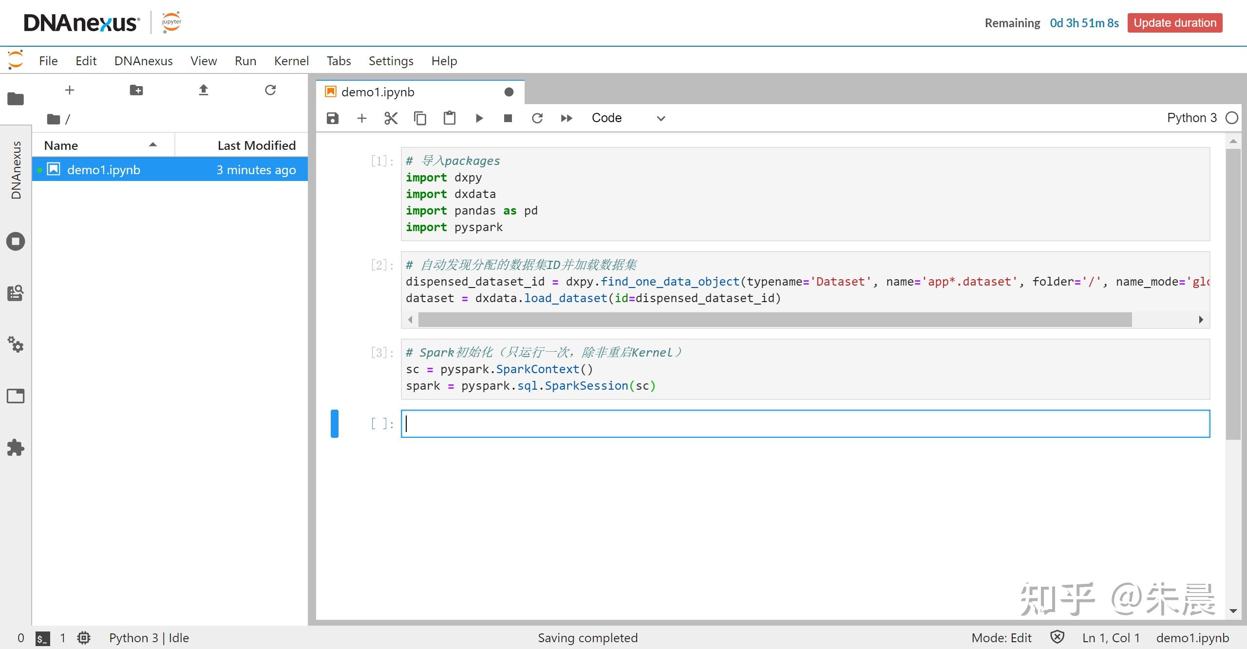The width and height of the screenshot is (1247, 649).
Task: Open the Running Terminals and Kernels sidebar
Action: (x=16, y=241)
